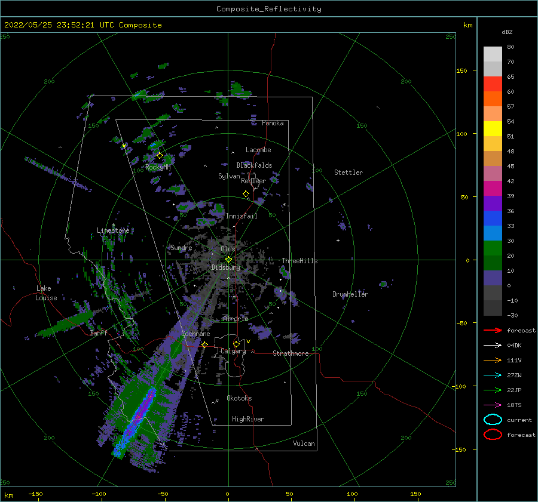Click the cyan 'current' ellipse icon
The image size is (538, 502).
coord(493,420)
